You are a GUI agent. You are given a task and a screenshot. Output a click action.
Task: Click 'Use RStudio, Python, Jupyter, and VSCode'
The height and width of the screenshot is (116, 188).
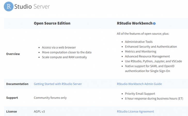point(153,61)
